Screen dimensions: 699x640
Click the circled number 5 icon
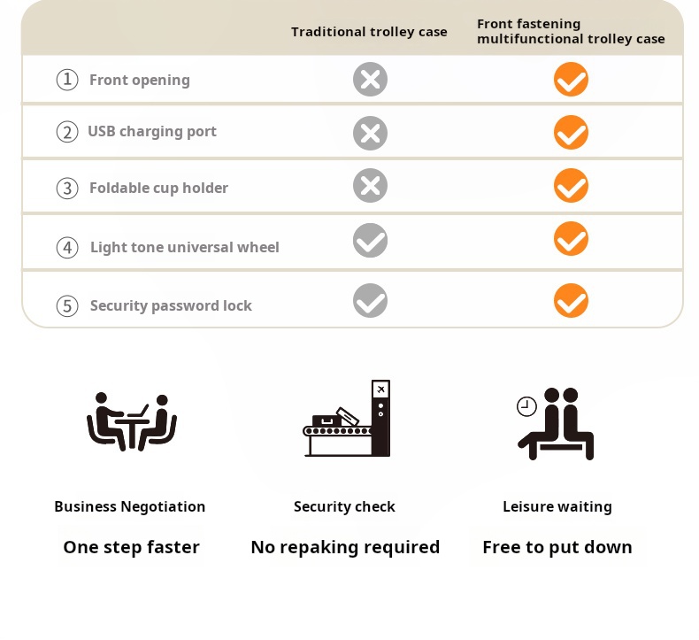(x=67, y=305)
